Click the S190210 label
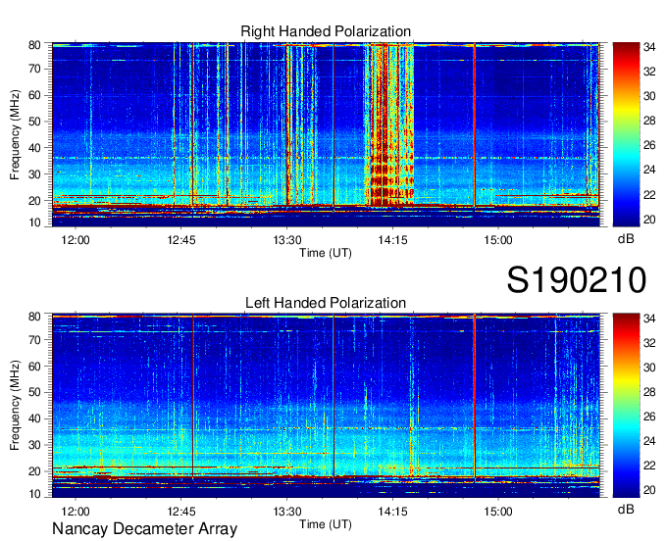667x541 pixels. (x=577, y=280)
